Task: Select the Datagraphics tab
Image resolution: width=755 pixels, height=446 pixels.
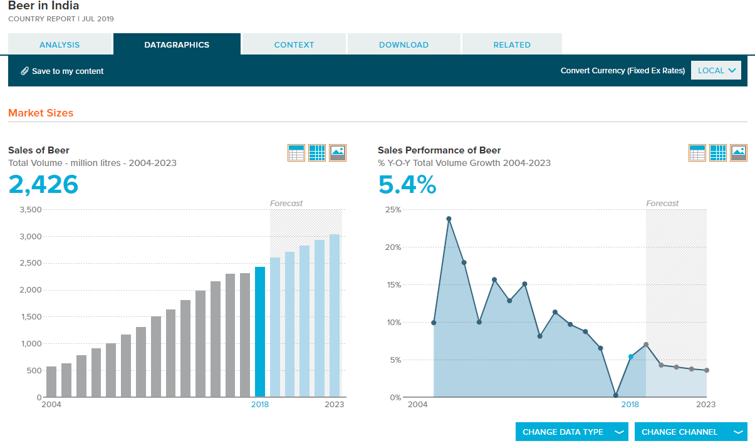Action: (177, 44)
